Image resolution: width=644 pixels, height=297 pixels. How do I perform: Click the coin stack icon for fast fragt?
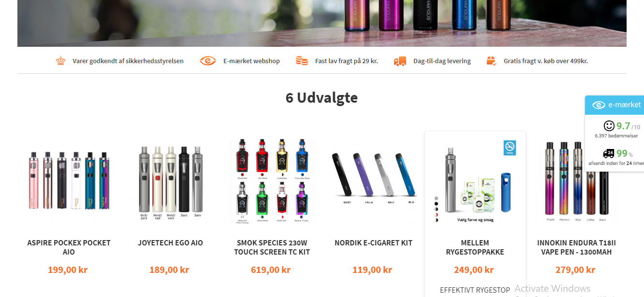(x=302, y=61)
